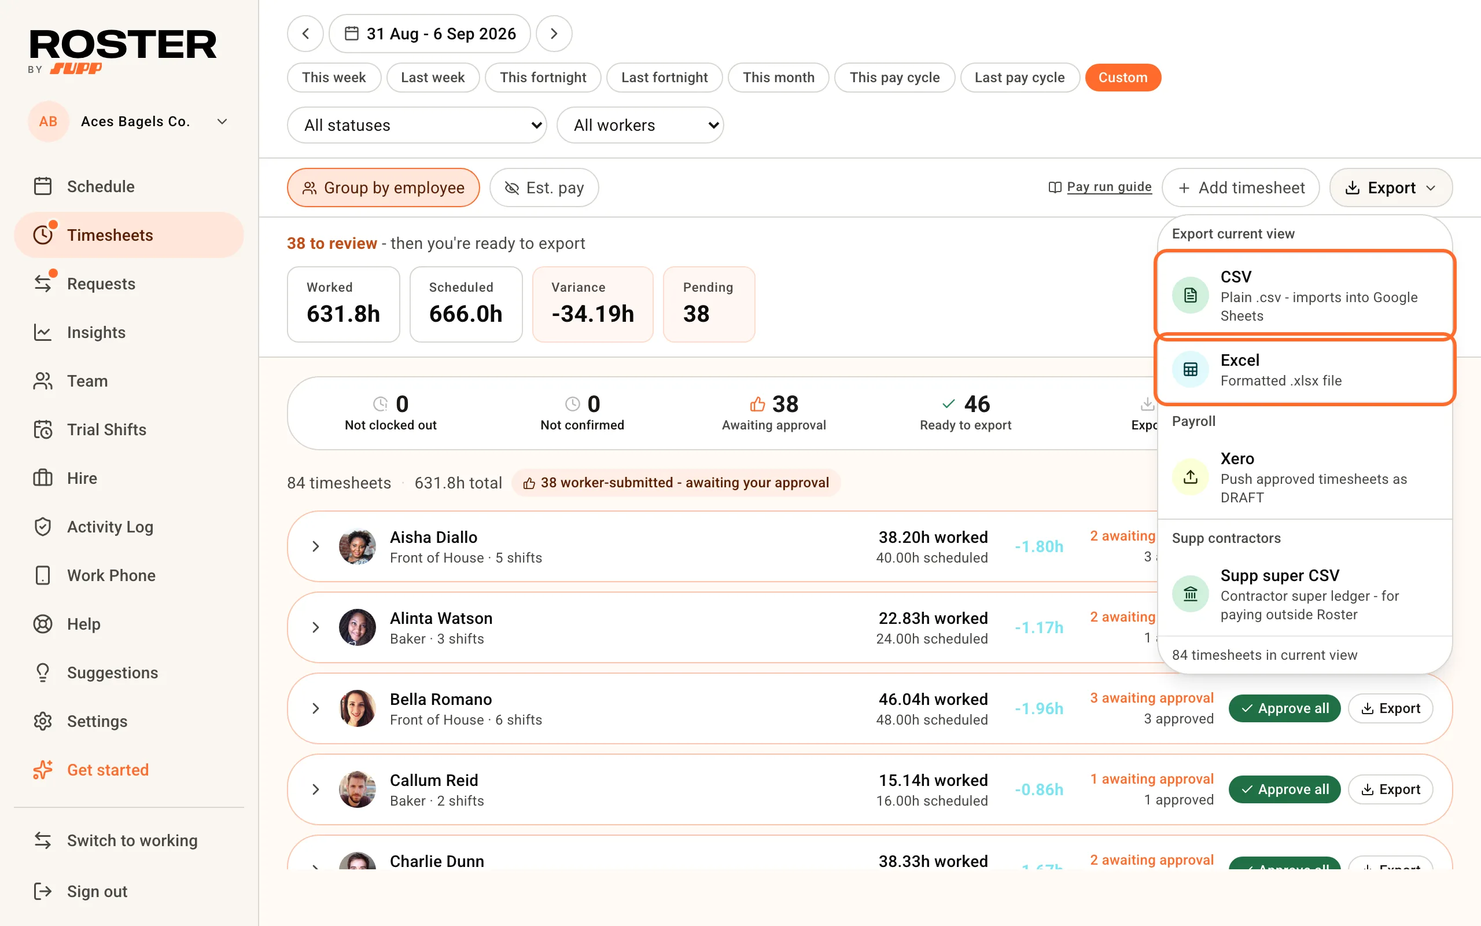Open Timesheets in the sidebar
1481x926 pixels.
click(129, 235)
